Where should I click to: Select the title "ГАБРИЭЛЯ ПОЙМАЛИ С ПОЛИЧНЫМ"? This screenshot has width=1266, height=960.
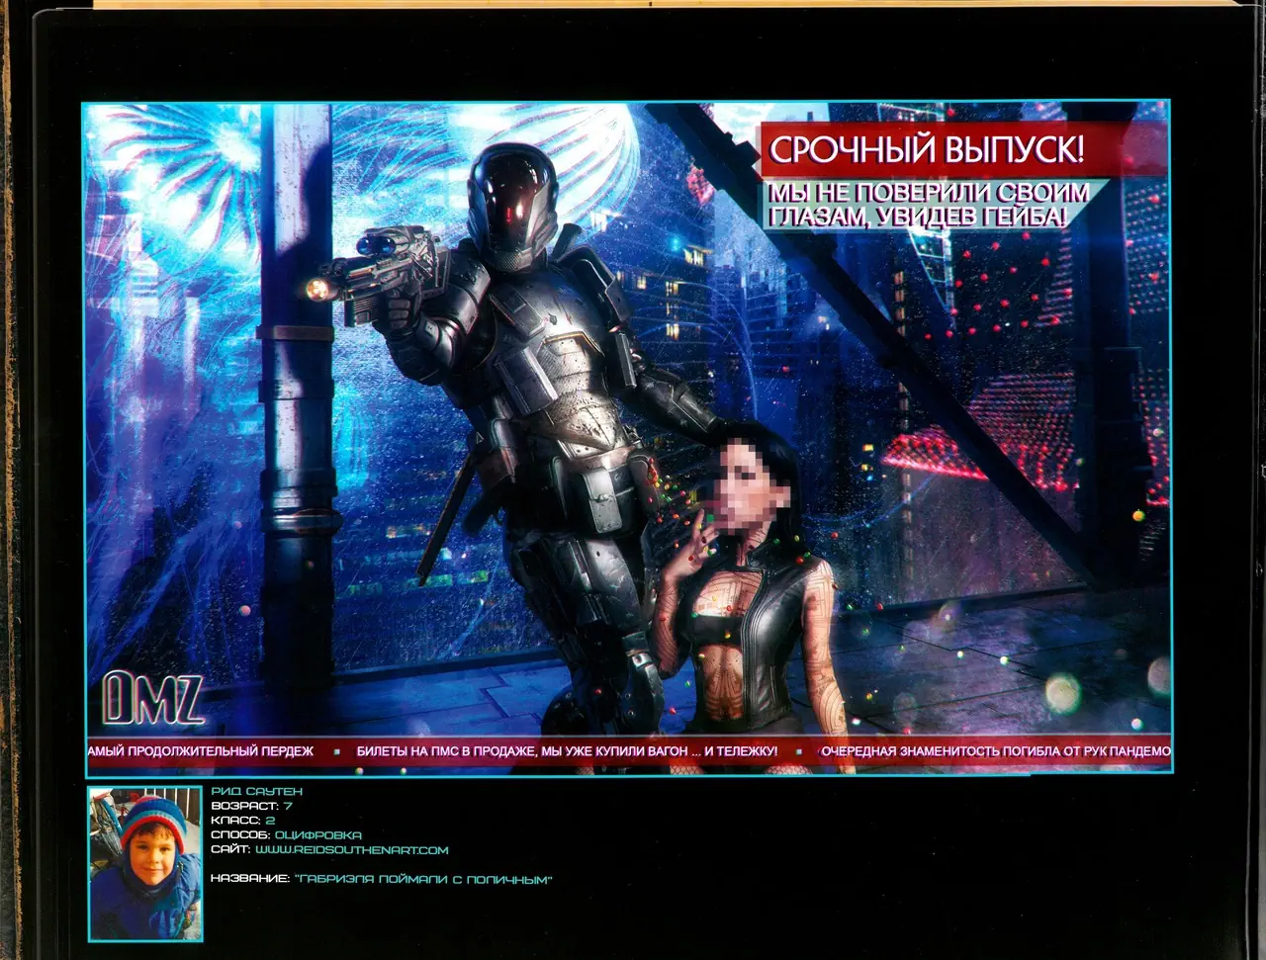click(x=423, y=879)
